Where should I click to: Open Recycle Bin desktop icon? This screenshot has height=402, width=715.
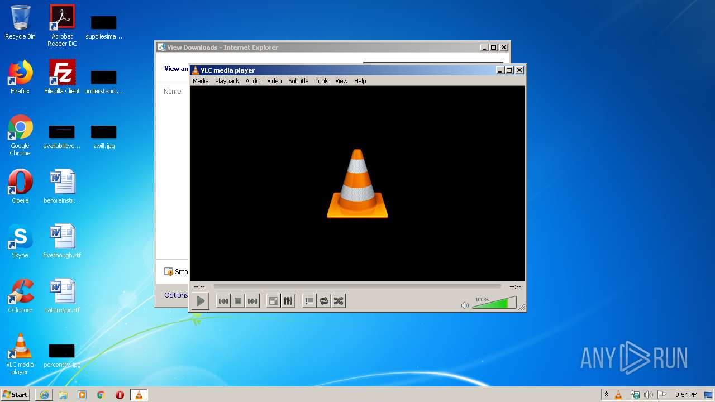click(20, 23)
